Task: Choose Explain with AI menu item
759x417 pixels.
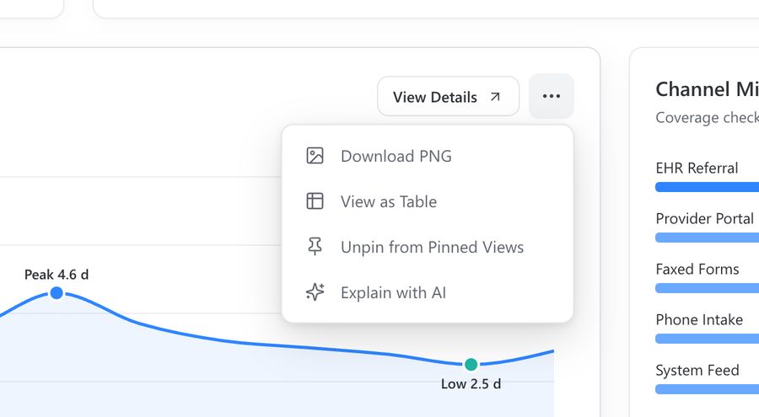Action: [428, 292]
